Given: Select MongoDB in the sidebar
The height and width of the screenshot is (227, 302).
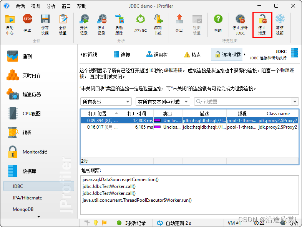Looking at the screenshot, I should pos(23,209).
